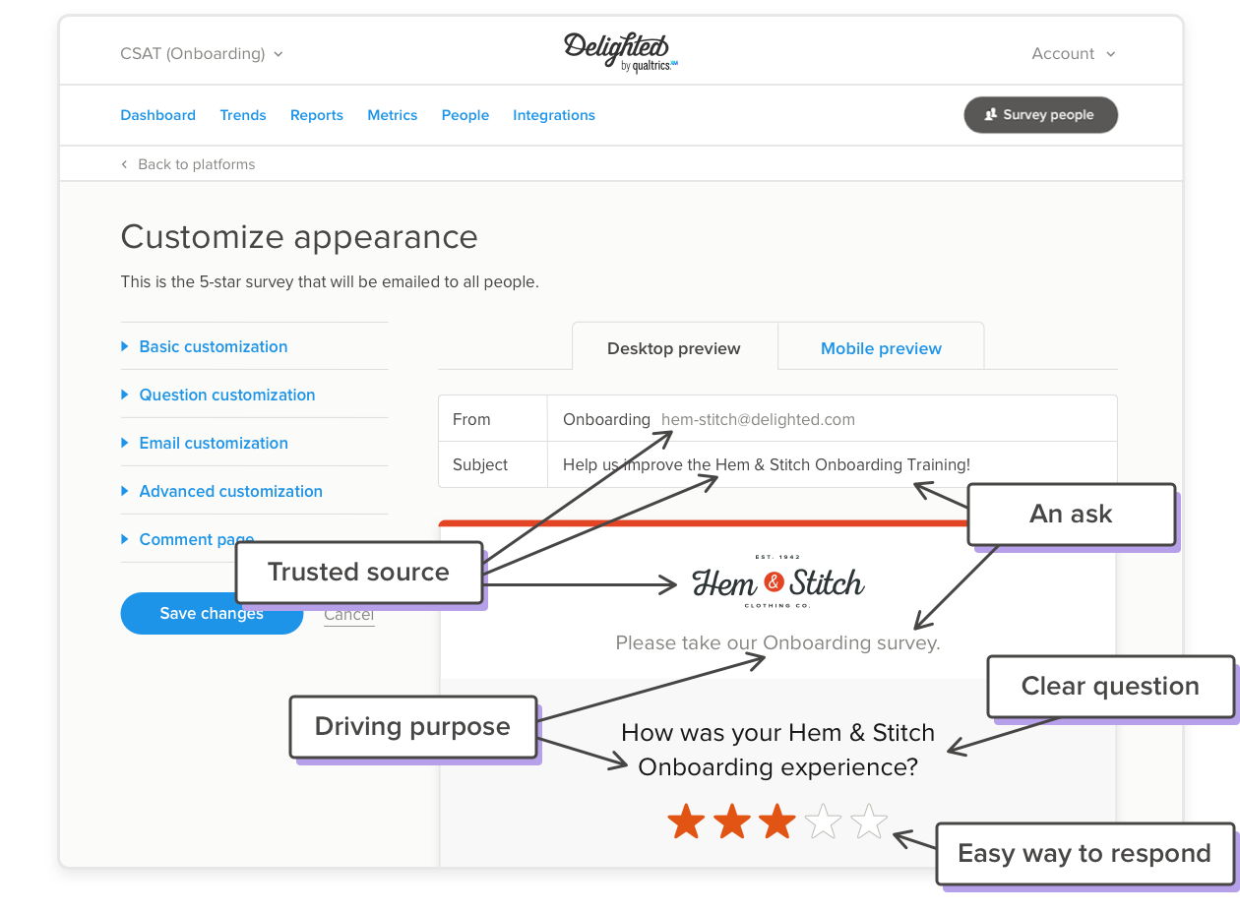Open the Account dropdown menu

(x=1074, y=53)
